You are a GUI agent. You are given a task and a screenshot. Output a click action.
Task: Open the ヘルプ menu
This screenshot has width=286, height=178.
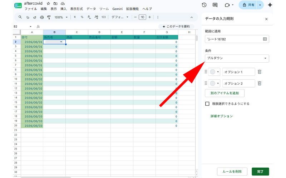click(147, 9)
